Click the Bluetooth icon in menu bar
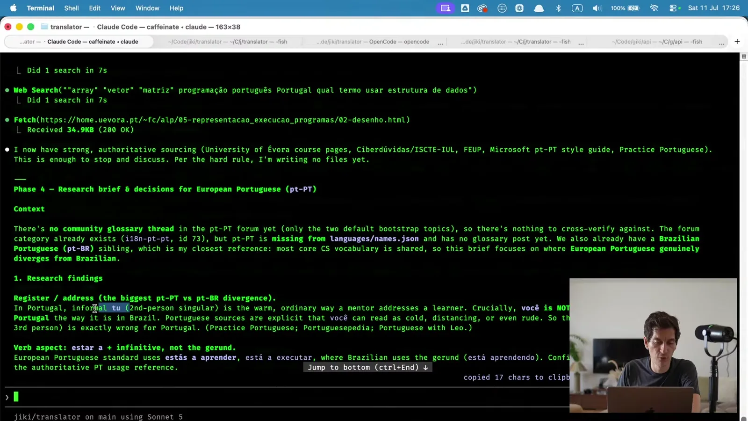 coord(558,8)
